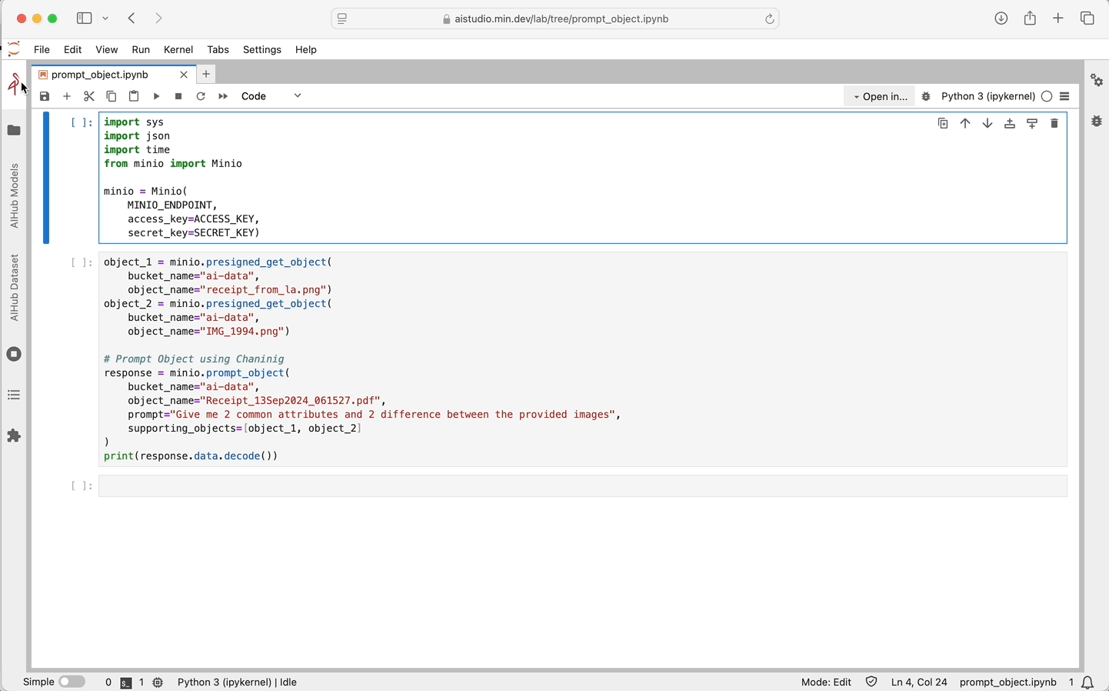Toggle the Simple interface mode switch
Image resolution: width=1109 pixels, height=691 pixels.
coord(72,682)
